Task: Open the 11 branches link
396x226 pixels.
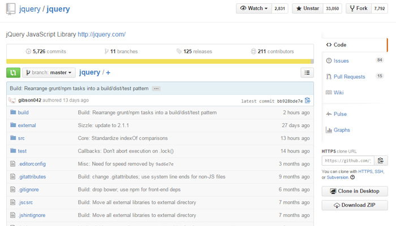Action: point(121,51)
